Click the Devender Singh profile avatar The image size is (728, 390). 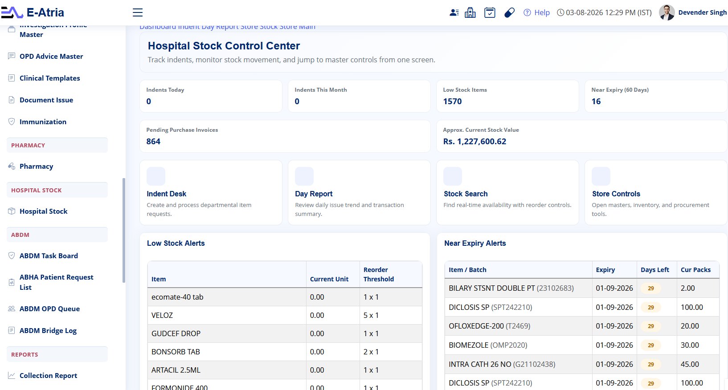(x=667, y=12)
